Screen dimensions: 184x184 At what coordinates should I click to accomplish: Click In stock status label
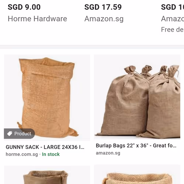(x=51, y=154)
